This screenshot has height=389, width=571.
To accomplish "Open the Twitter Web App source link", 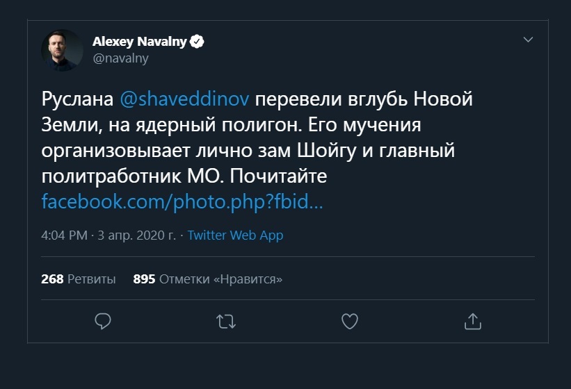I will [235, 235].
